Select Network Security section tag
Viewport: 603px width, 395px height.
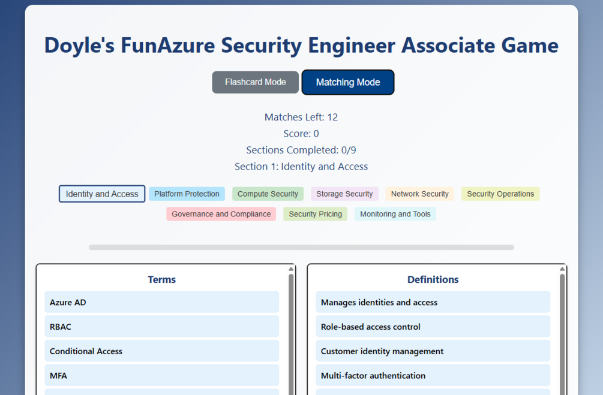click(420, 194)
